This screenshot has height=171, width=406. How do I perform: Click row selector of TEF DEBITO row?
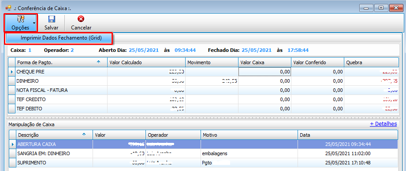tap(12, 109)
